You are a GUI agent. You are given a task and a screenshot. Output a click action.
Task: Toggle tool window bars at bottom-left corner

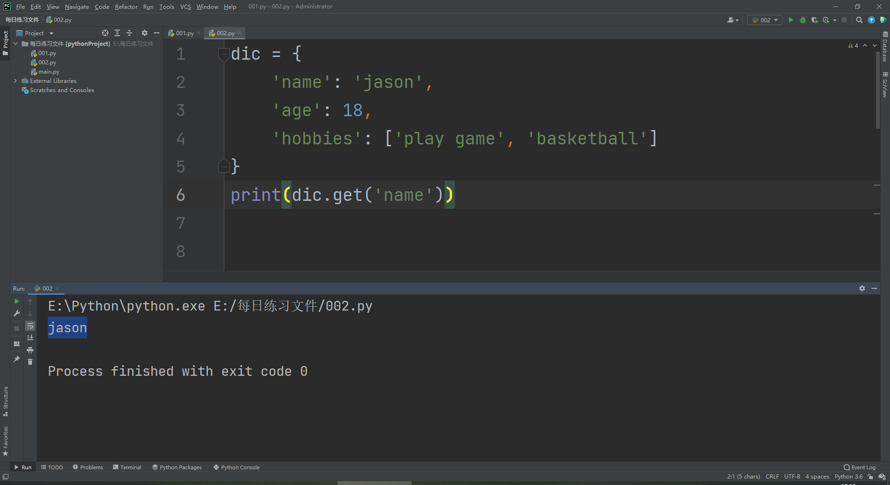click(x=6, y=477)
